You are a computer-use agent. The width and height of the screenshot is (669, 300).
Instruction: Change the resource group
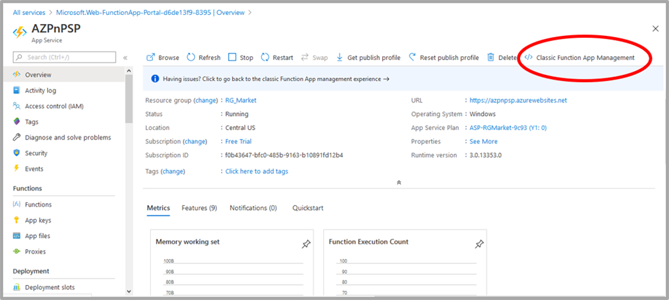pos(206,100)
